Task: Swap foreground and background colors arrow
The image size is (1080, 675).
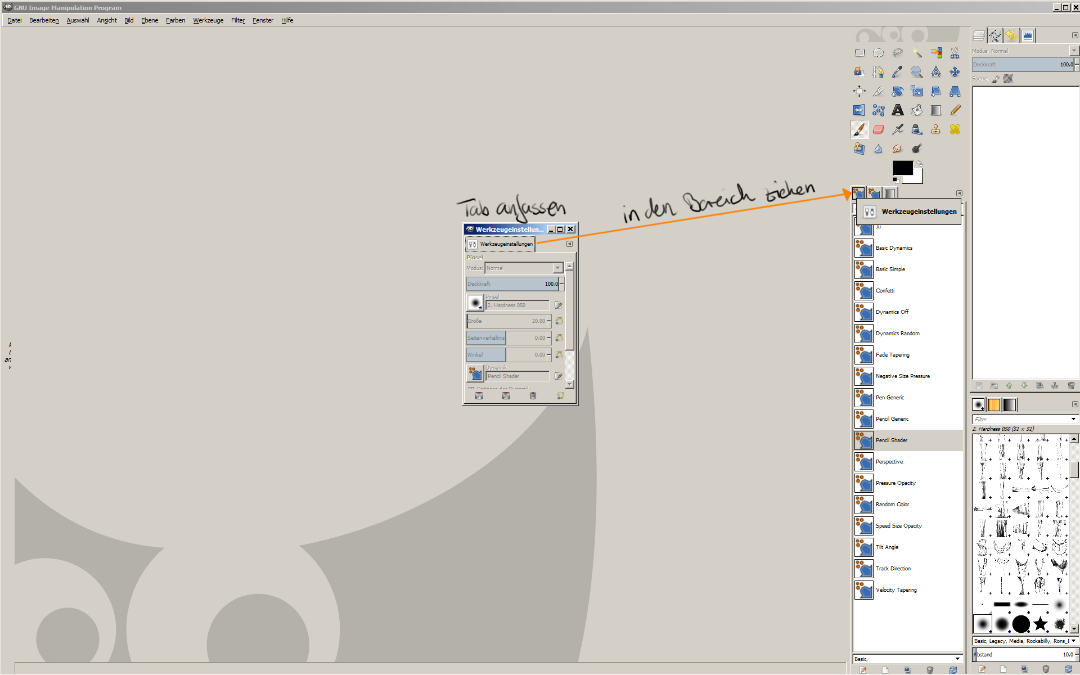Action: point(919,164)
